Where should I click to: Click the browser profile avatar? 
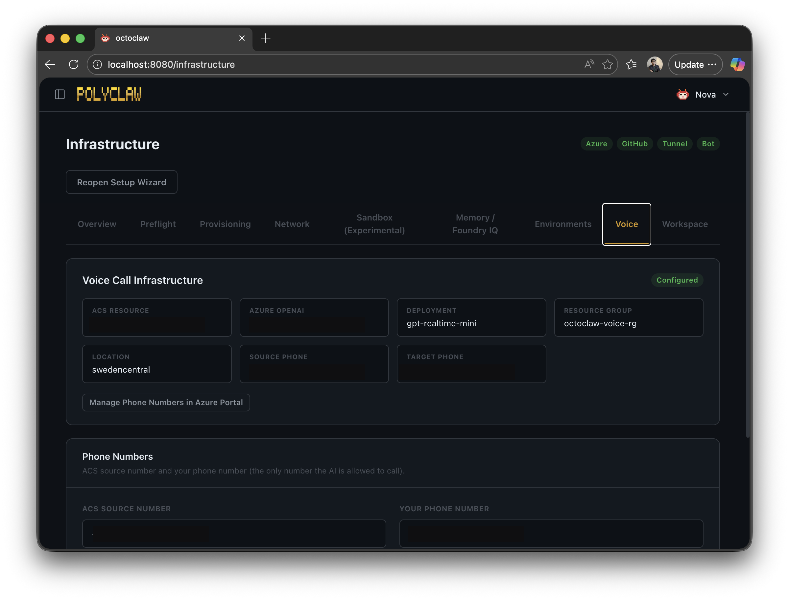[x=655, y=64]
